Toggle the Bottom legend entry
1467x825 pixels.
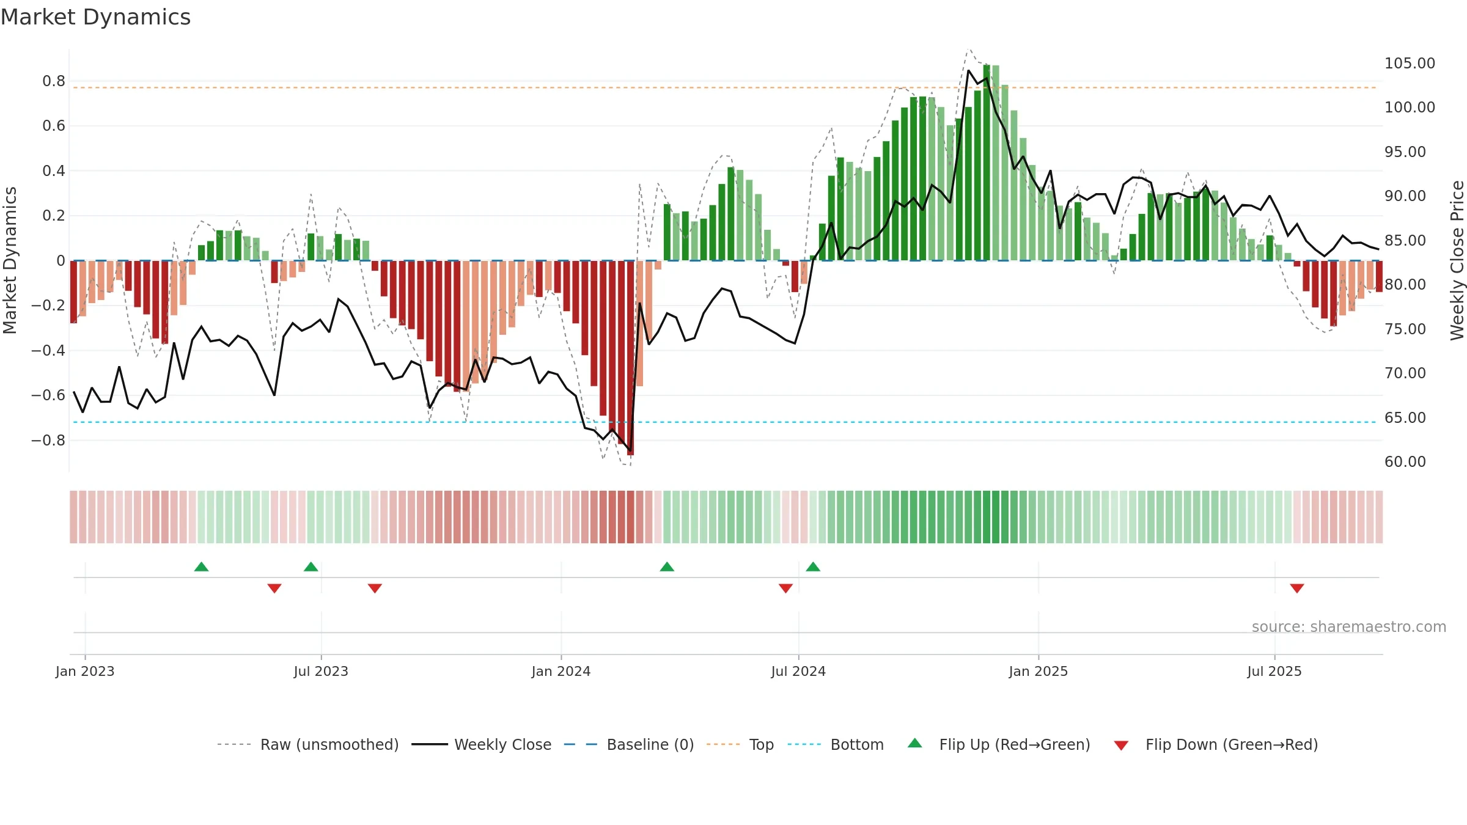(836, 744)
